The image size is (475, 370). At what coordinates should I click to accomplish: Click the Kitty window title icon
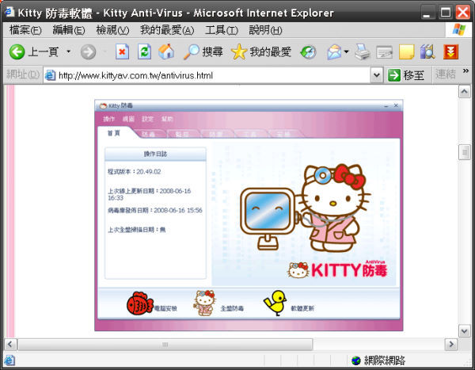pyautogui.click(x=103, y=106)
